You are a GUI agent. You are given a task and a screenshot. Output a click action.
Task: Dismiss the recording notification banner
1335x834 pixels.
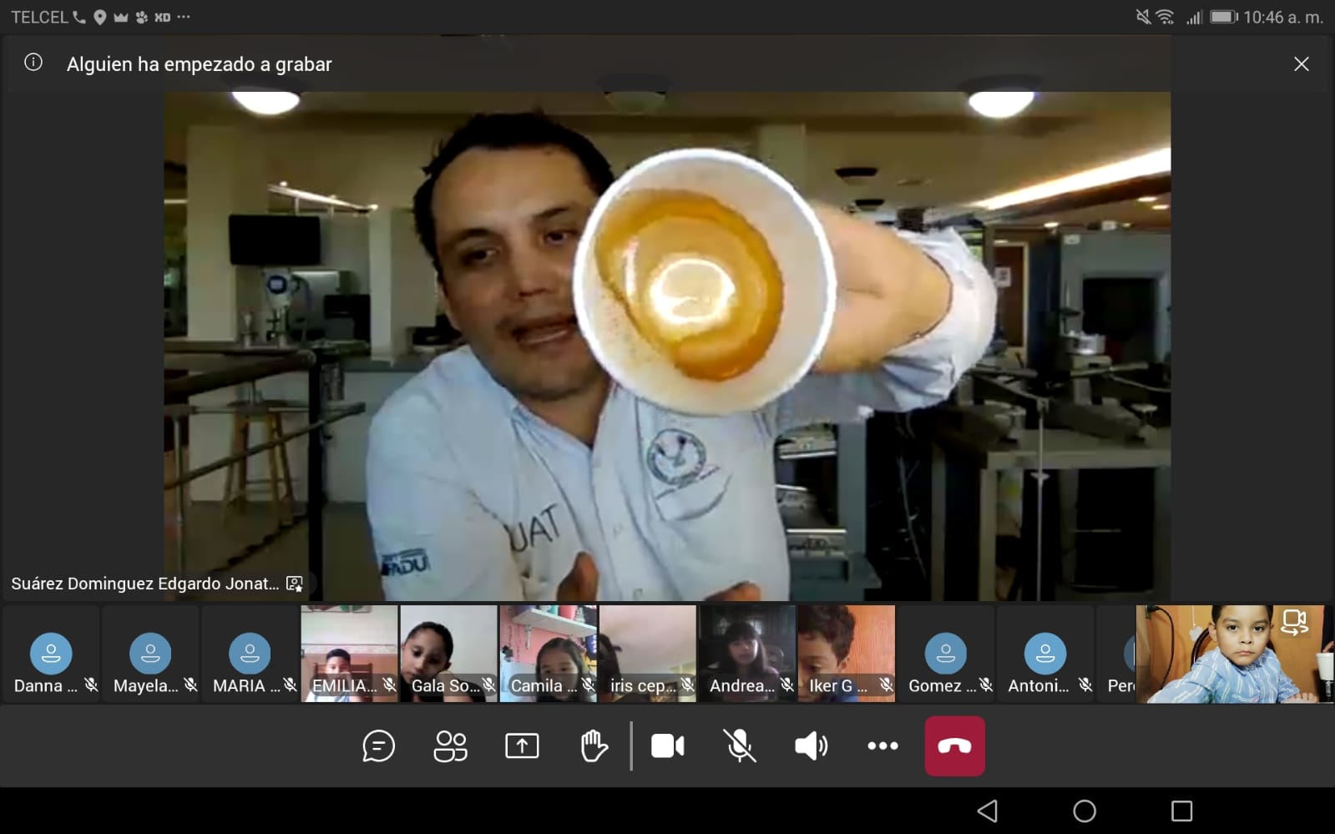click(x=1301, y=64)
